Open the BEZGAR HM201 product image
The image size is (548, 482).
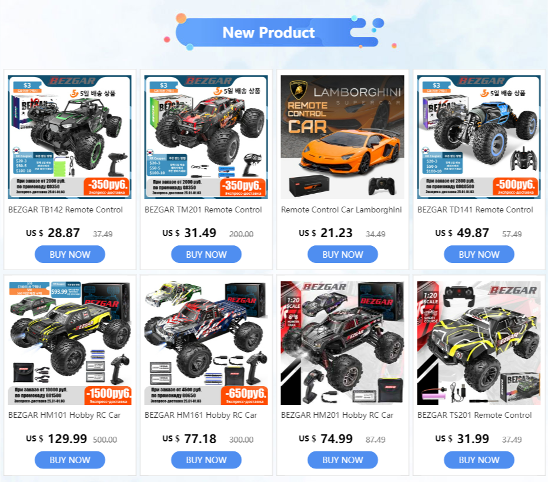tap(342, 343)
